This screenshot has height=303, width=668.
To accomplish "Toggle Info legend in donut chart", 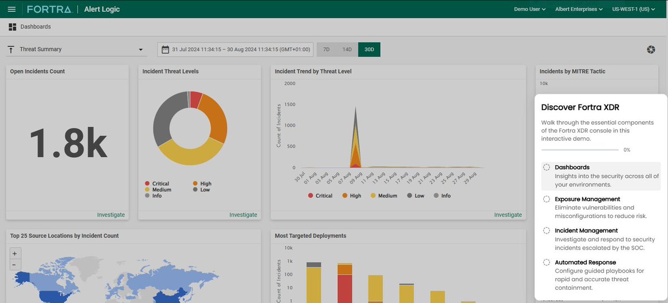I will click(153, 196).
